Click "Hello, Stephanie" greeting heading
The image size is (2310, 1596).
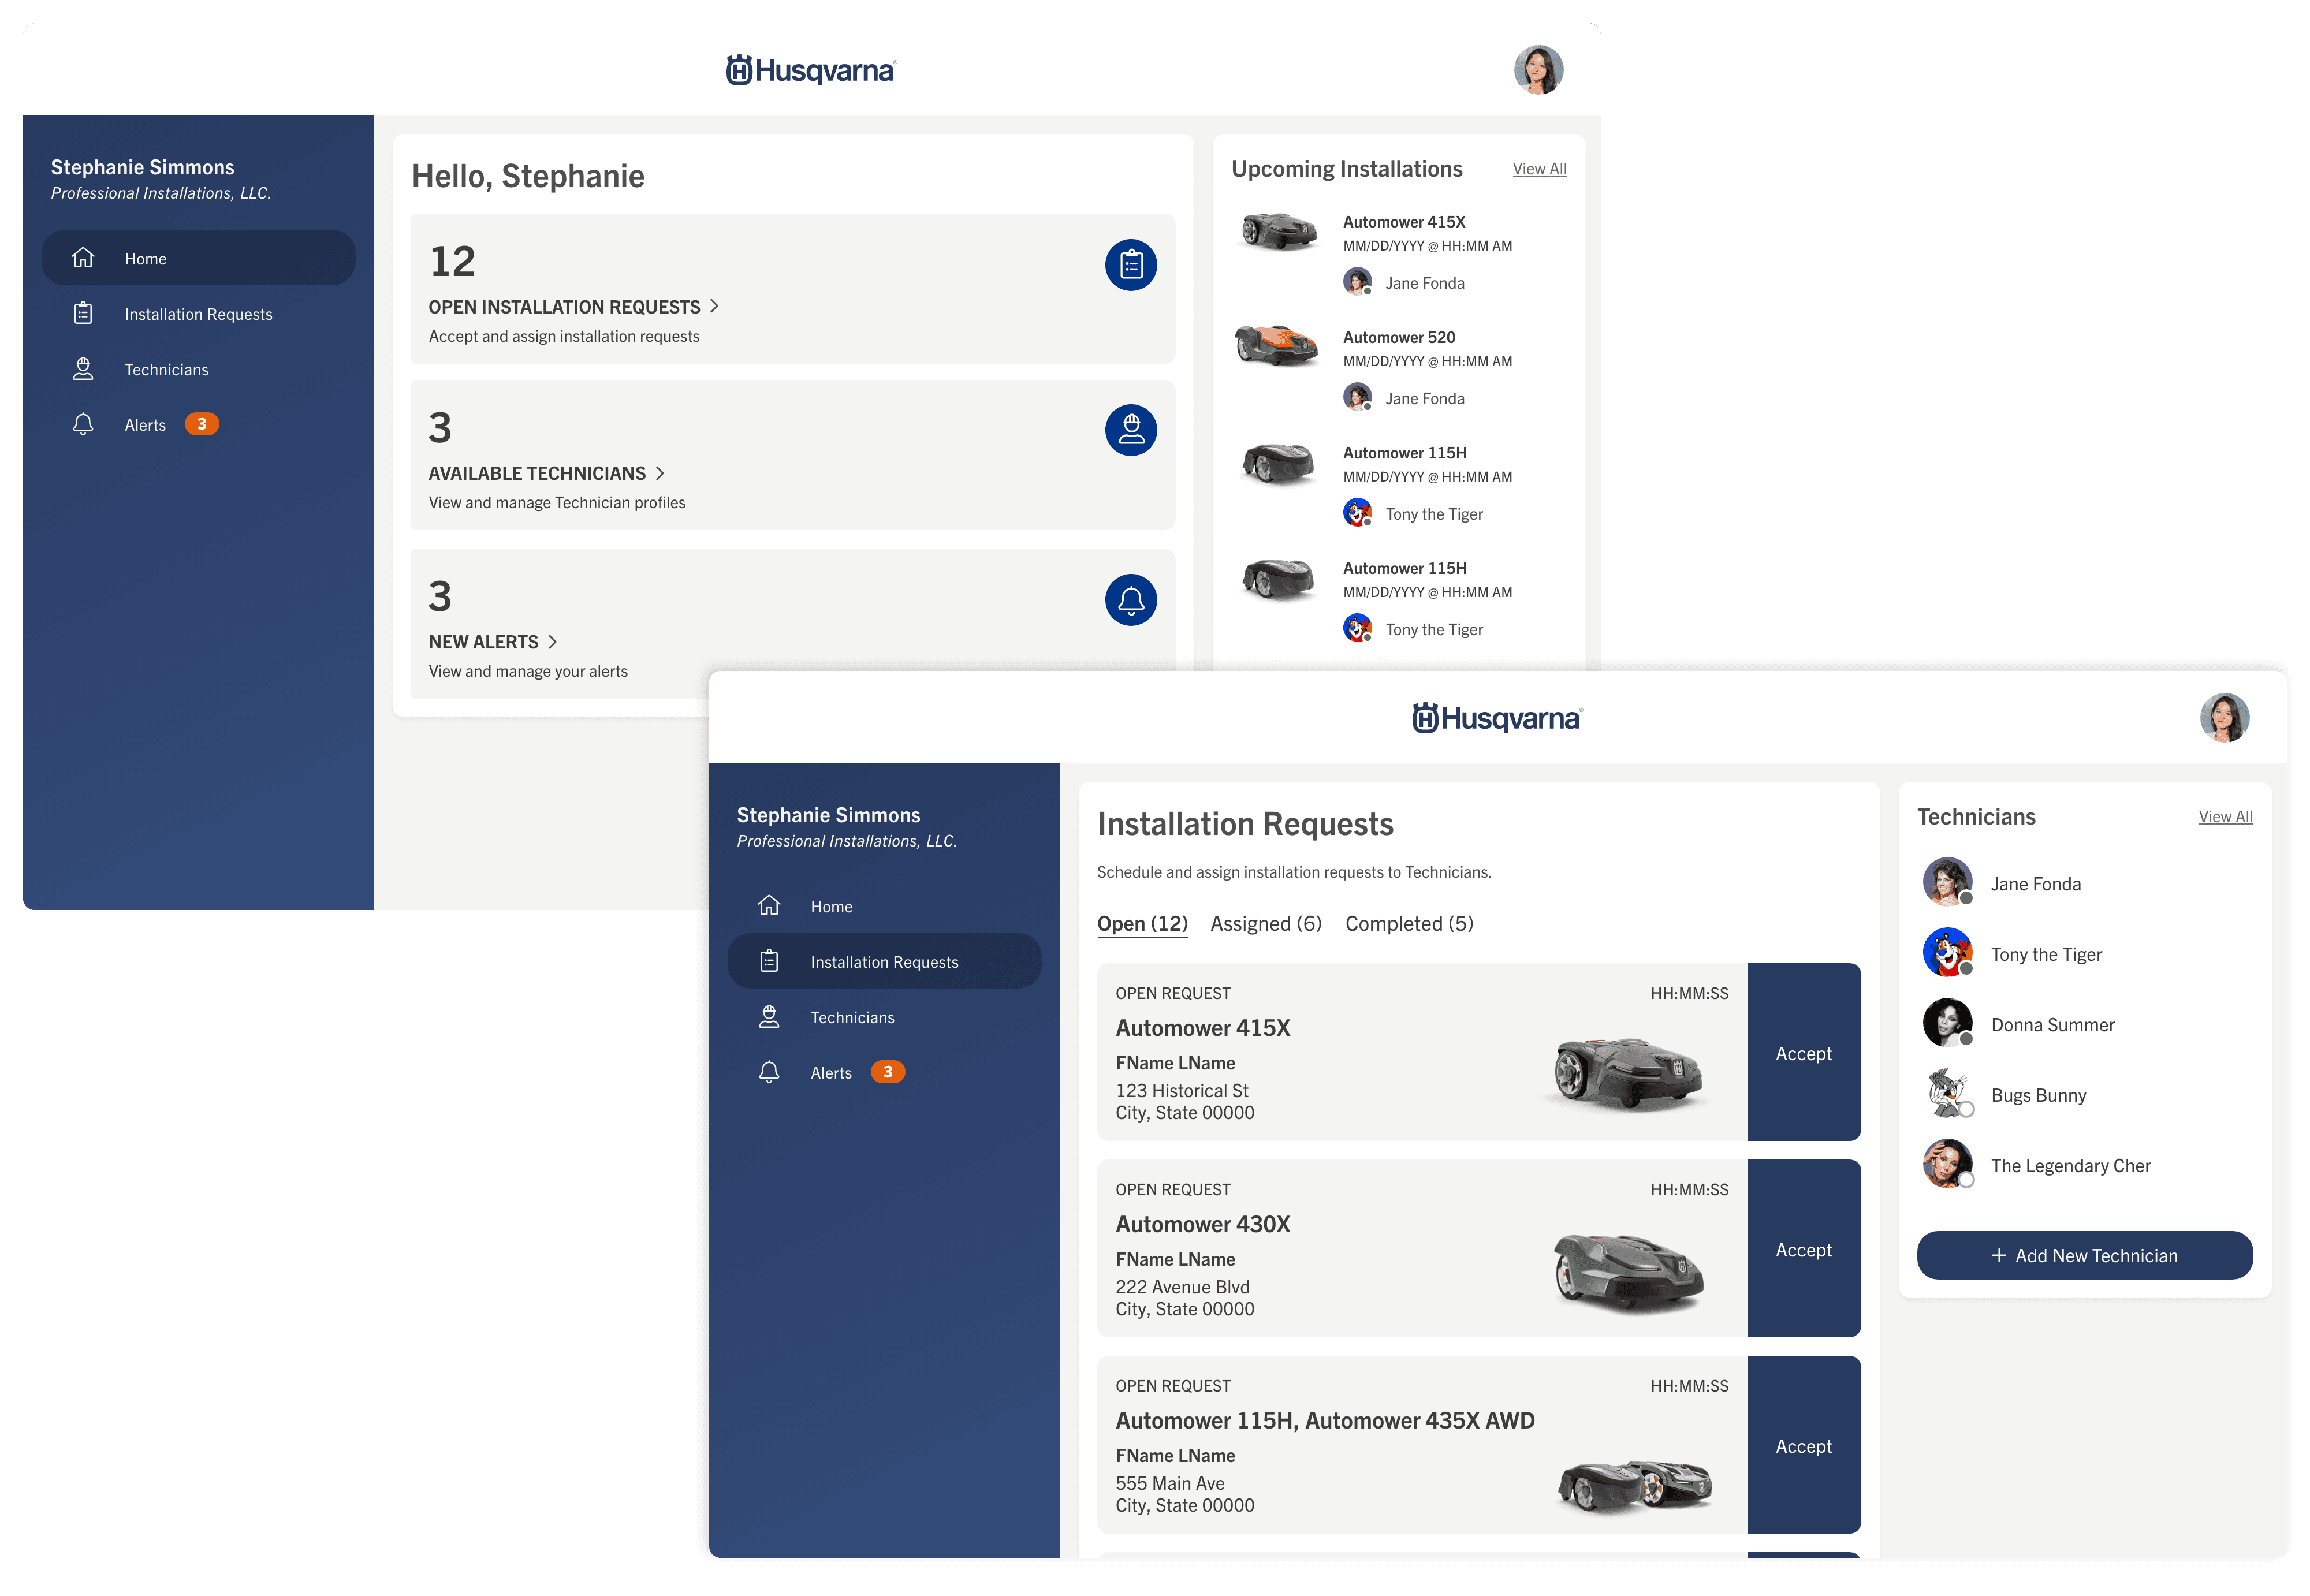point(528,176)
